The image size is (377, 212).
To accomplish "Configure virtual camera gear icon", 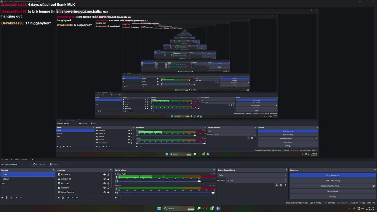I will tap(373, 186).
